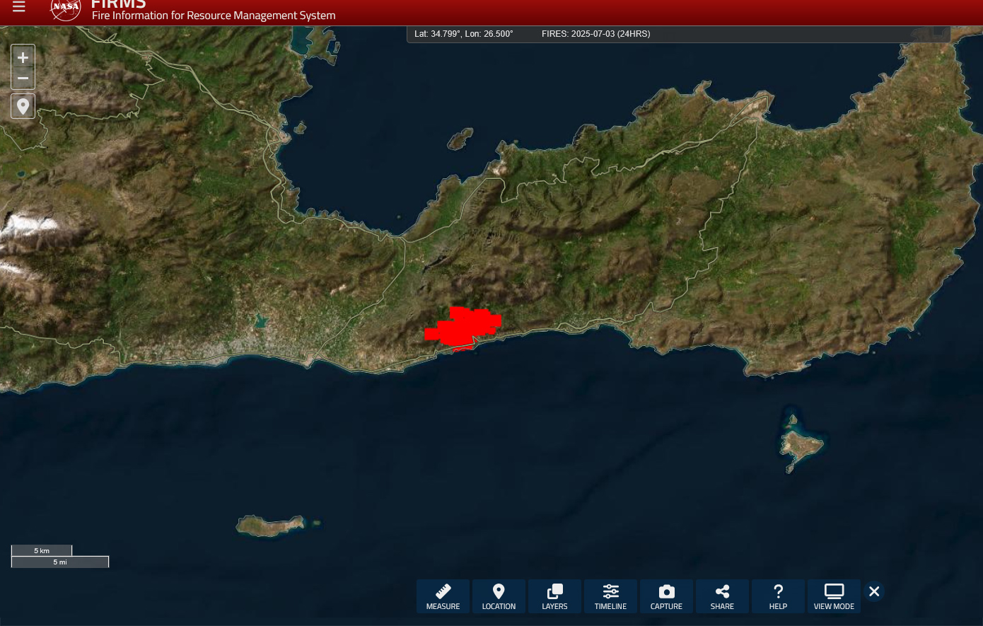Zoom in on the map

(23, 57)
